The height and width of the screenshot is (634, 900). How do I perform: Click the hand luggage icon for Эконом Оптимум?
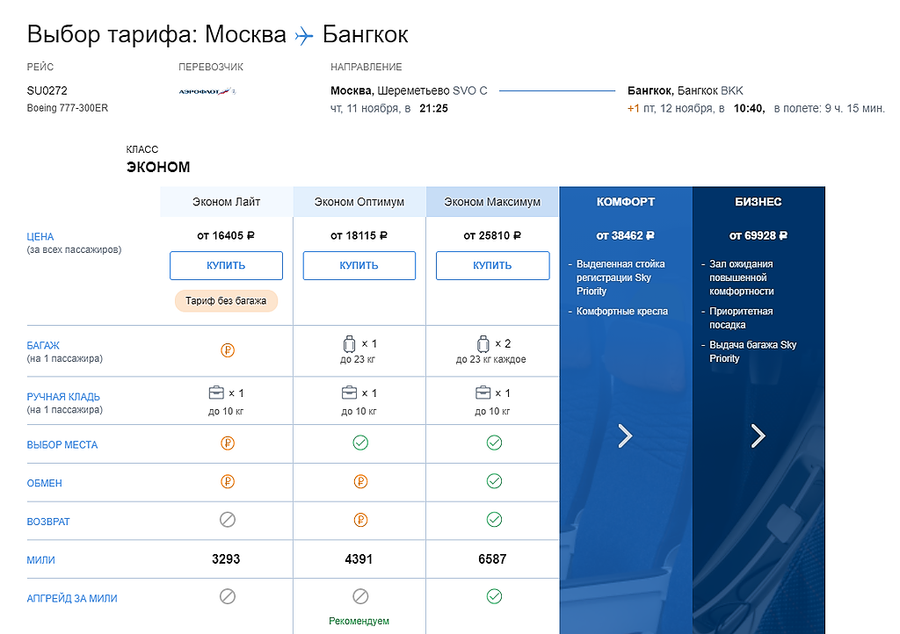pos(349,393)
